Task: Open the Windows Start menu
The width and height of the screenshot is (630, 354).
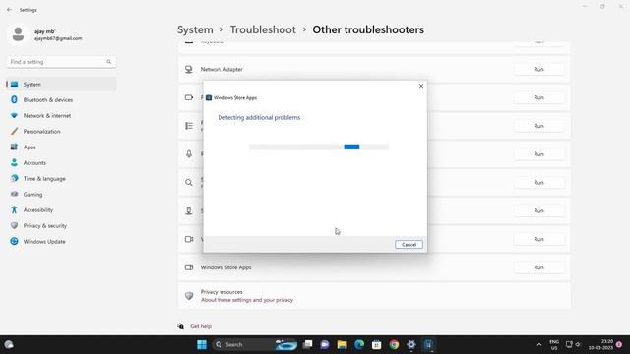Action: 202,344
